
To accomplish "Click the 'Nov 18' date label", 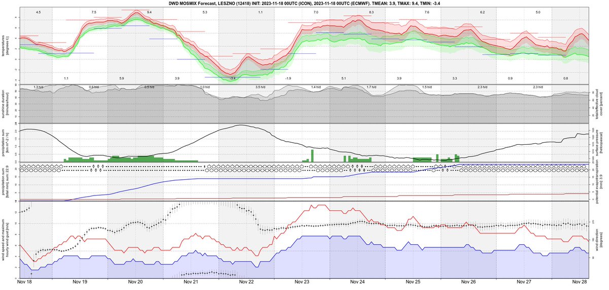I will click(x=24, y=281).
